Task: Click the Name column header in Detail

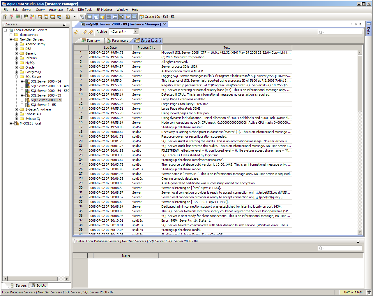Action: click(x=126, y=255)
